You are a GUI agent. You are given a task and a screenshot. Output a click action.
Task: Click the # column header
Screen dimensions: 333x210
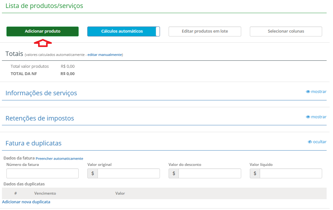click(15, 193)
